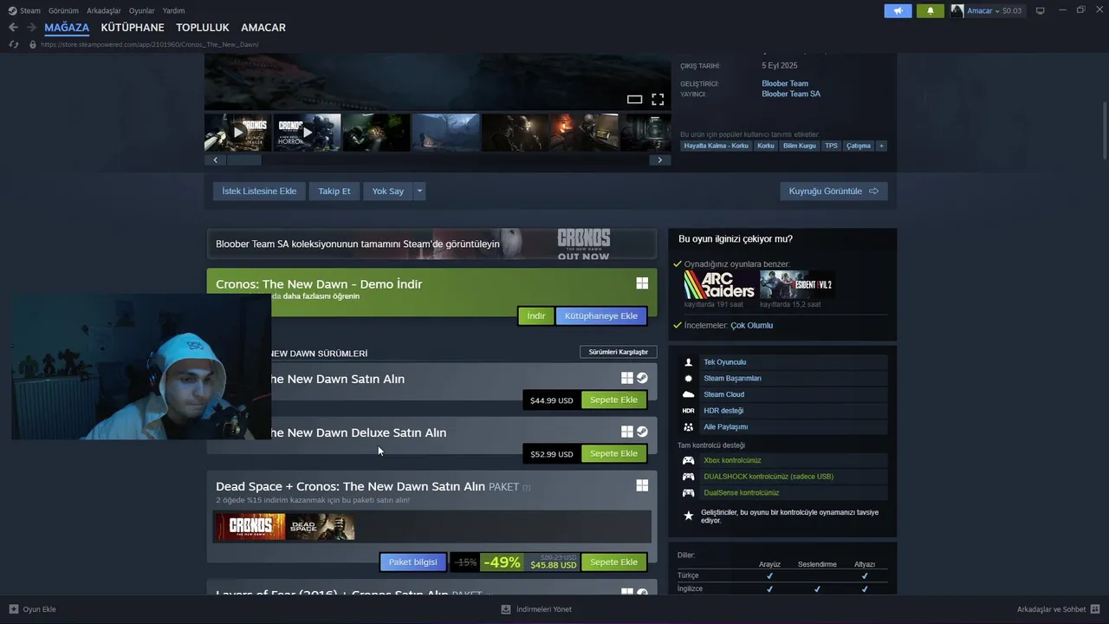Screen dimensions: 1109x624
Task: Open the Bloober Team SA publisher link
Action: pos(791,94)
